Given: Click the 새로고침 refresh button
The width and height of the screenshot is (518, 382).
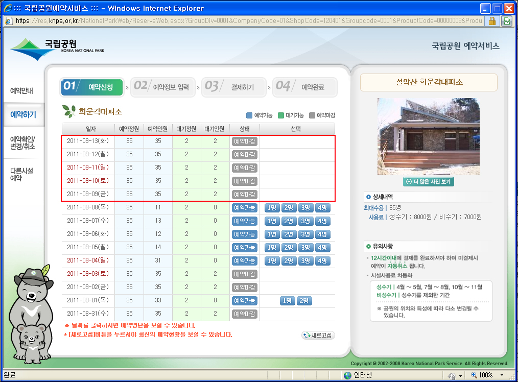Looking at the screenshot, I should point(318,336).
